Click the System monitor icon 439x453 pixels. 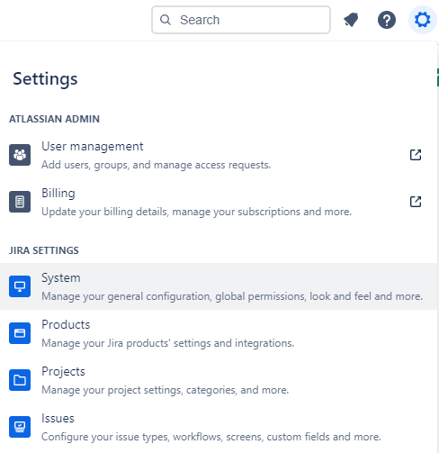pos(20,286)
